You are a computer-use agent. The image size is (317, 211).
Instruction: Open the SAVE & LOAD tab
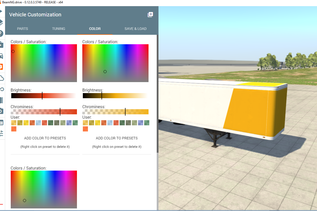tap(135, 29)
